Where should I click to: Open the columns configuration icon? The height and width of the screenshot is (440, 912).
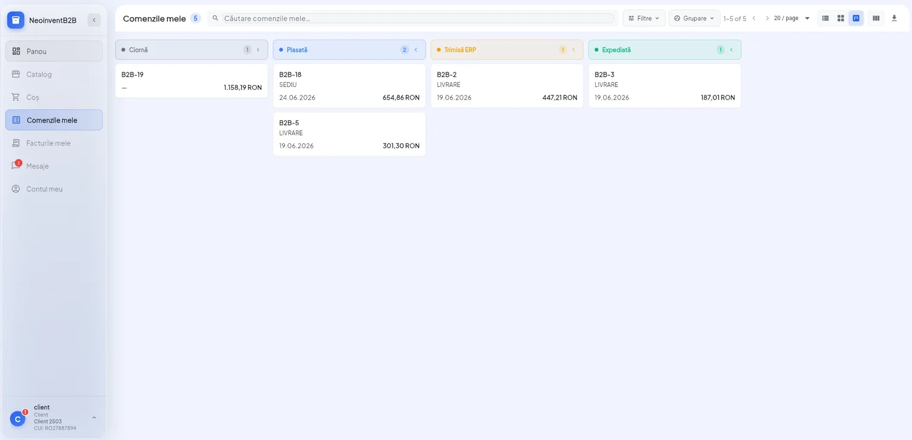pyautogui.click(x=876, y=18)
